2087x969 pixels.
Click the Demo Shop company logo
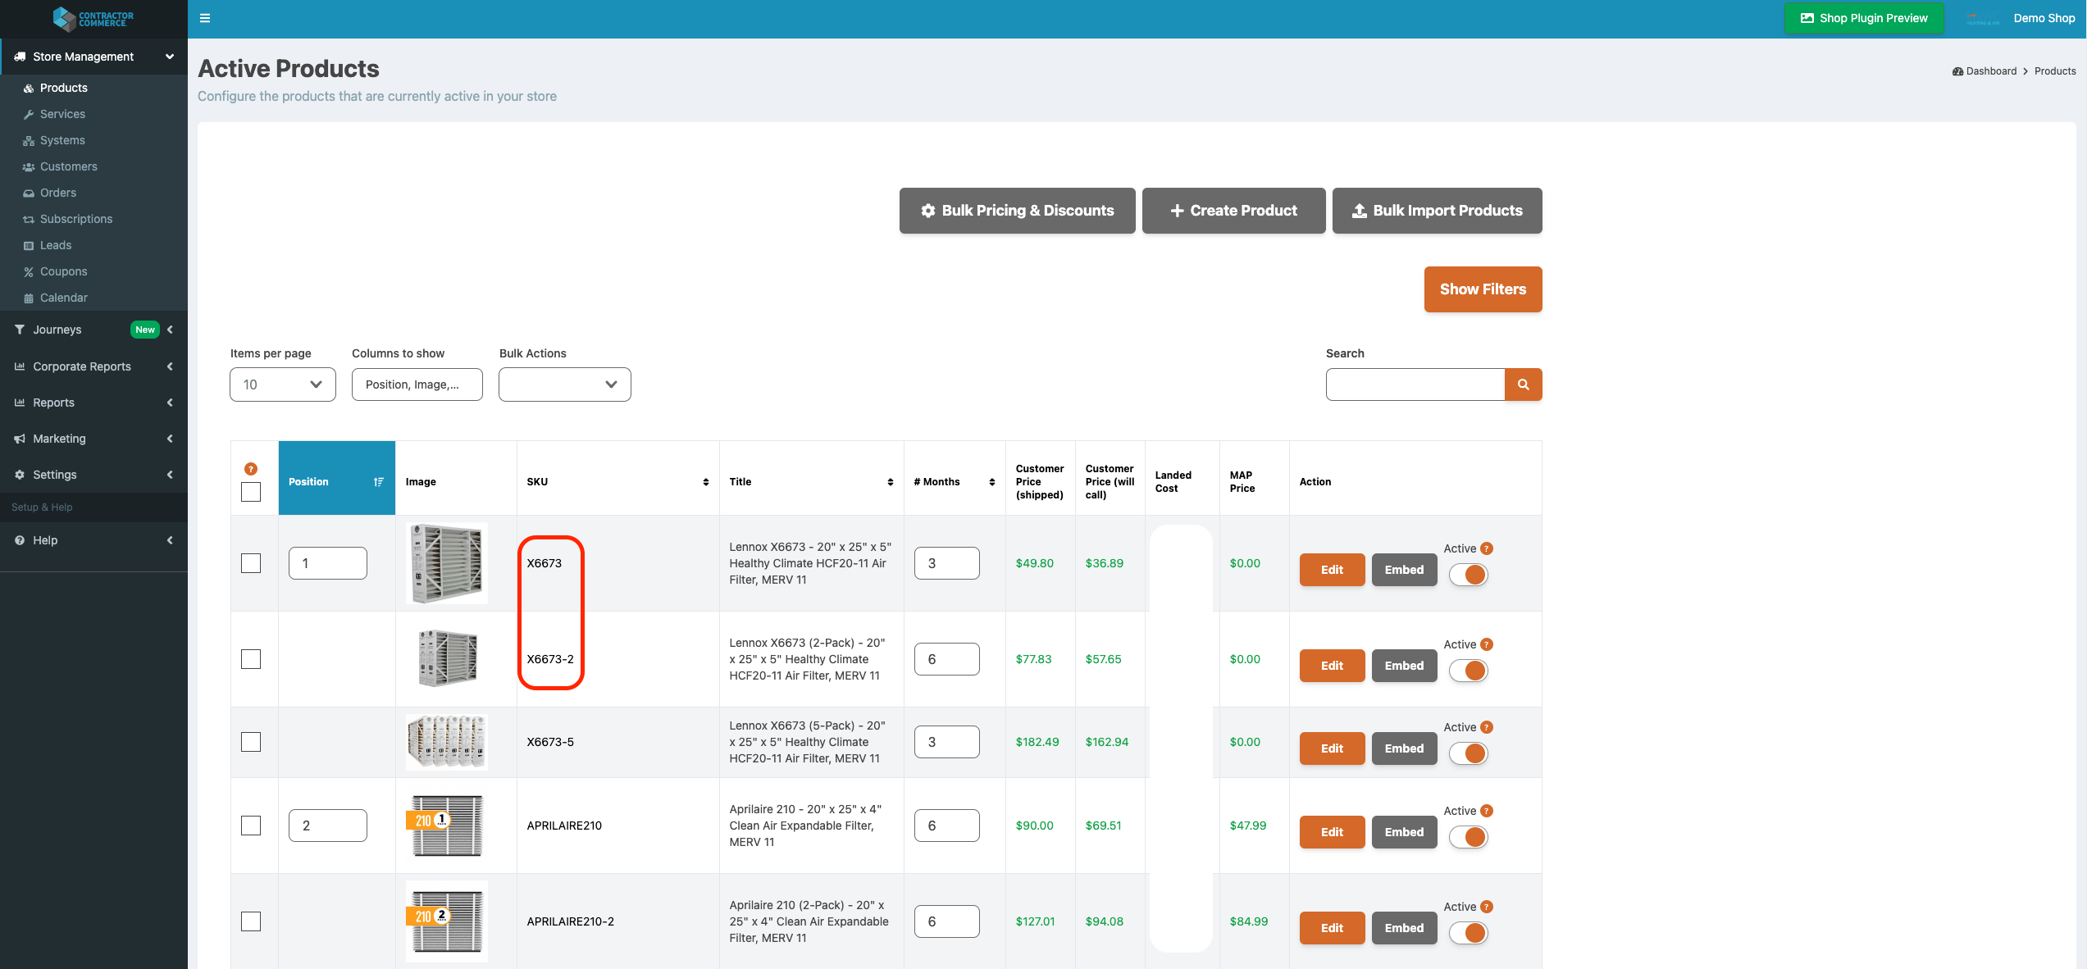tap(1983, 18)
